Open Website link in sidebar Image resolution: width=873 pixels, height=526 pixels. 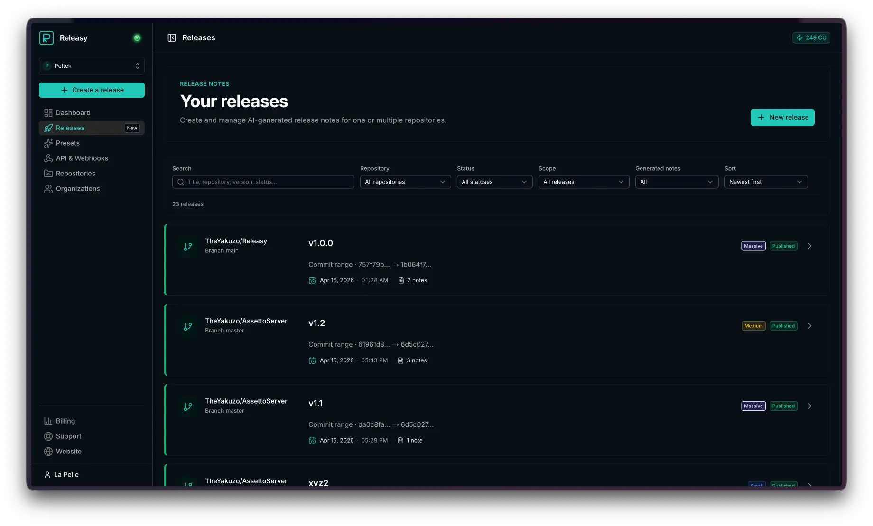click(x=92, y=452)
